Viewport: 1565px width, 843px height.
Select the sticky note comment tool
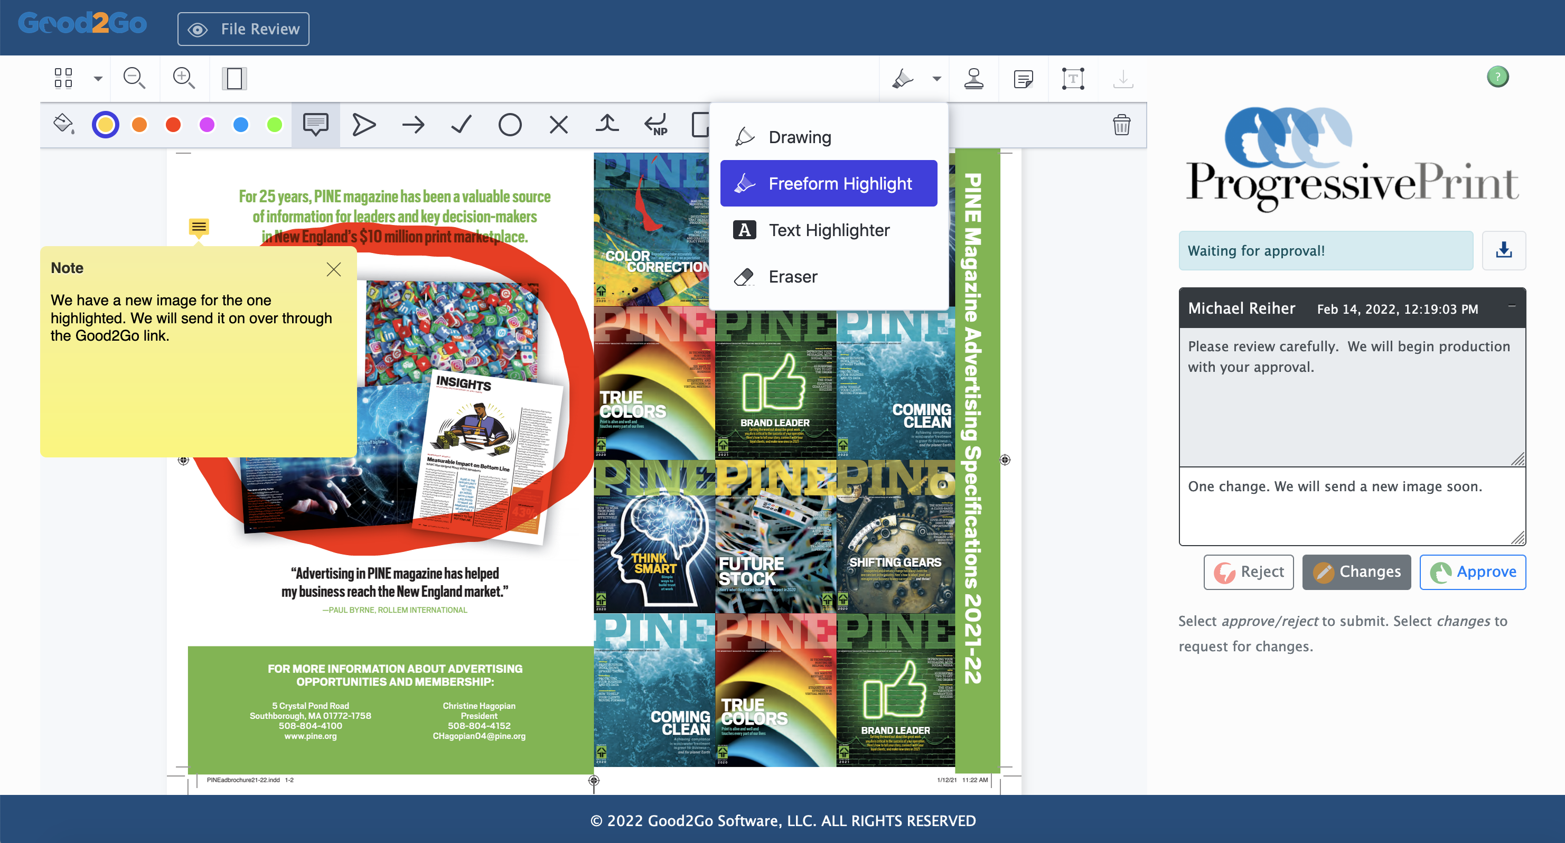click(315, 125)
